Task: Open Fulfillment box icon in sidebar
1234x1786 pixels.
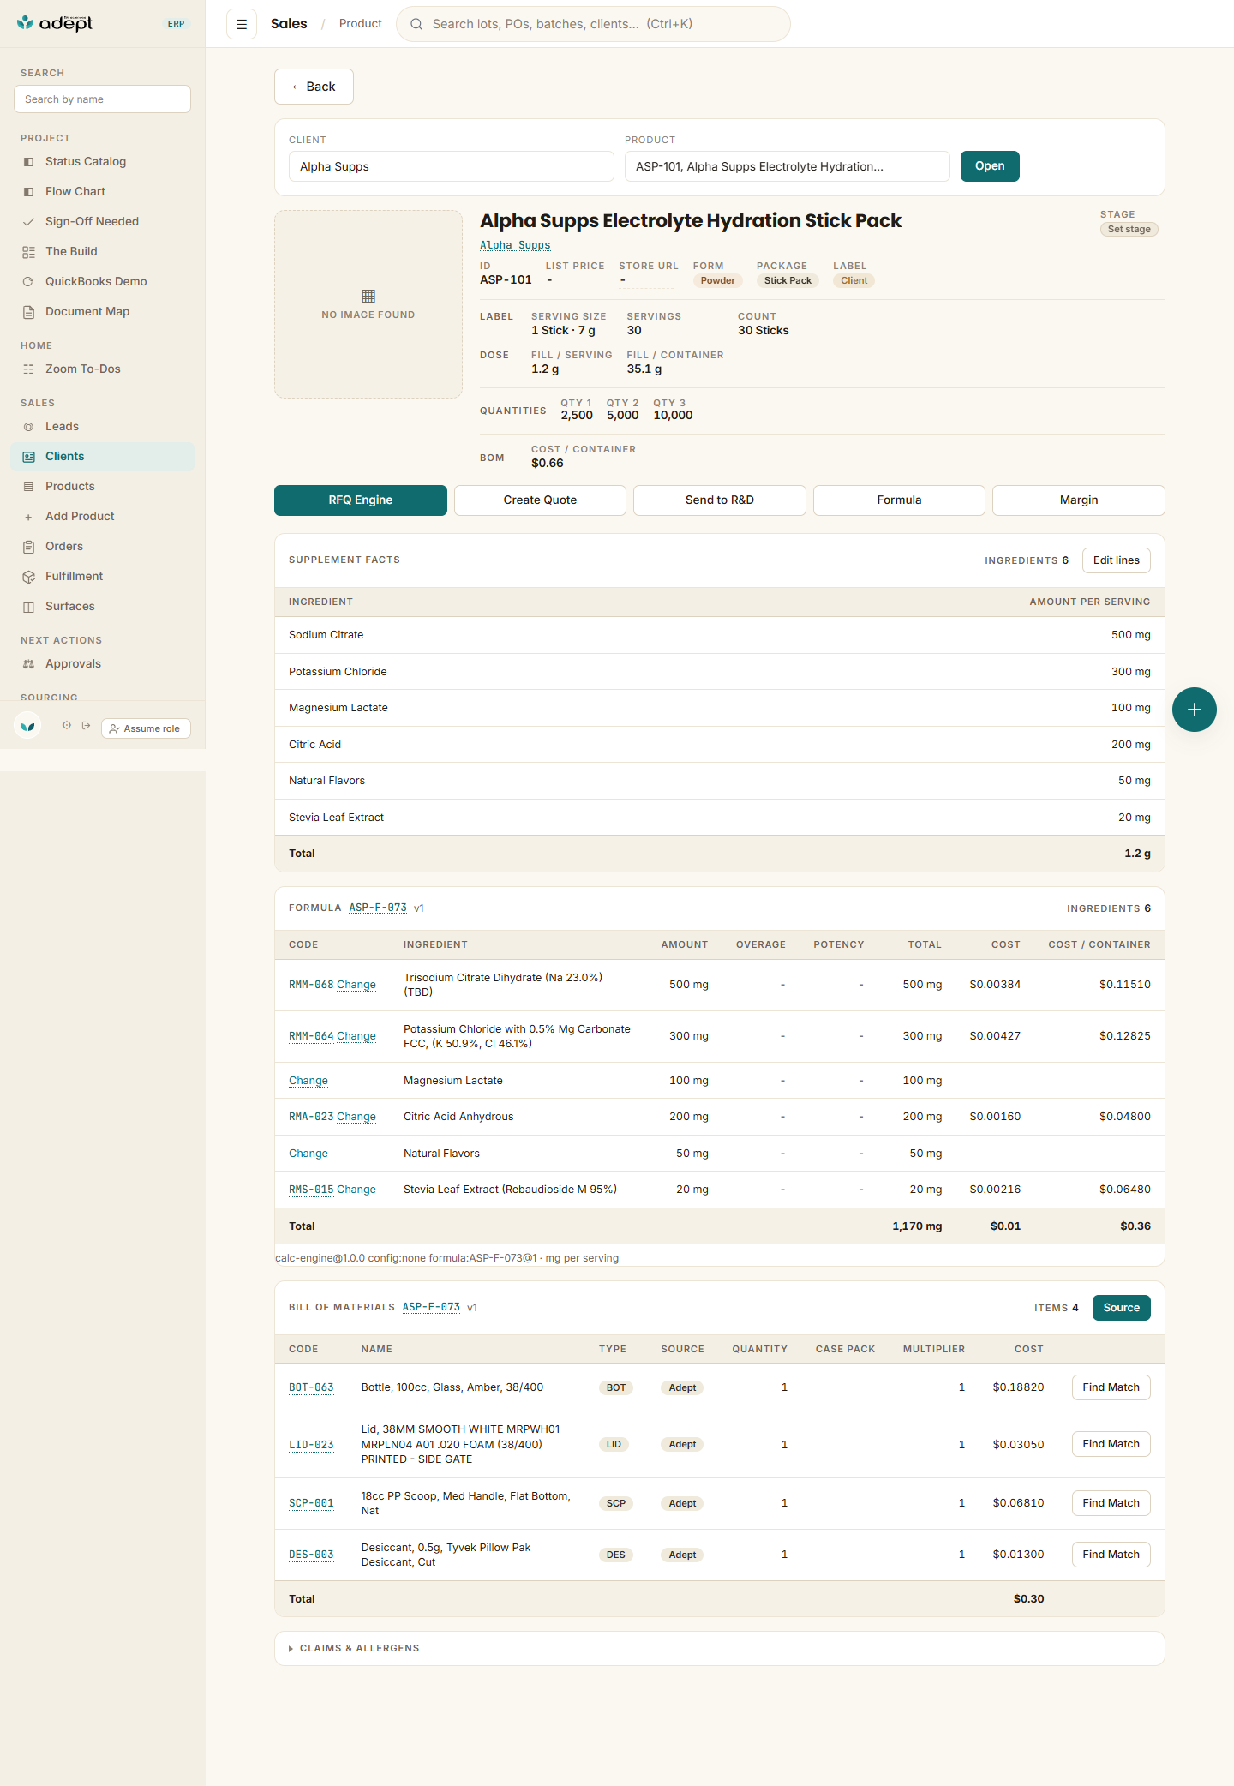Action: [x=28, y=577]
